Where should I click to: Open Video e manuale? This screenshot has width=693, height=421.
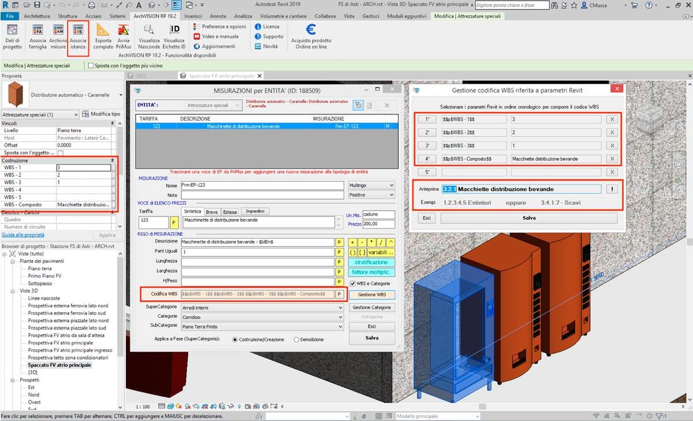click(215, 36)
